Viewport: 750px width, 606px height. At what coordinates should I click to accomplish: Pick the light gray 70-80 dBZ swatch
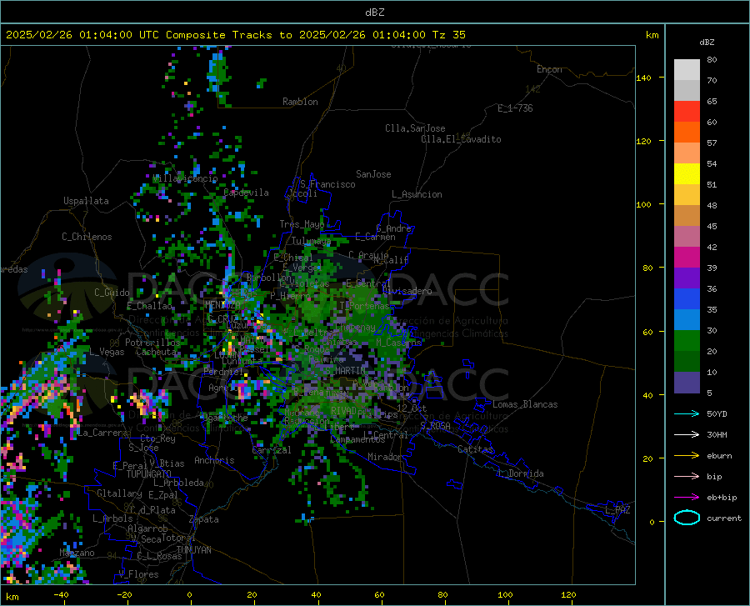[687, 70]
